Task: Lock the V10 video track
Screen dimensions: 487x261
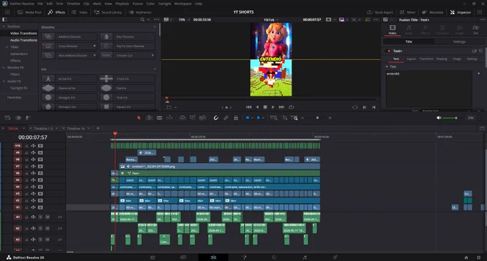Action: (26, 146)
